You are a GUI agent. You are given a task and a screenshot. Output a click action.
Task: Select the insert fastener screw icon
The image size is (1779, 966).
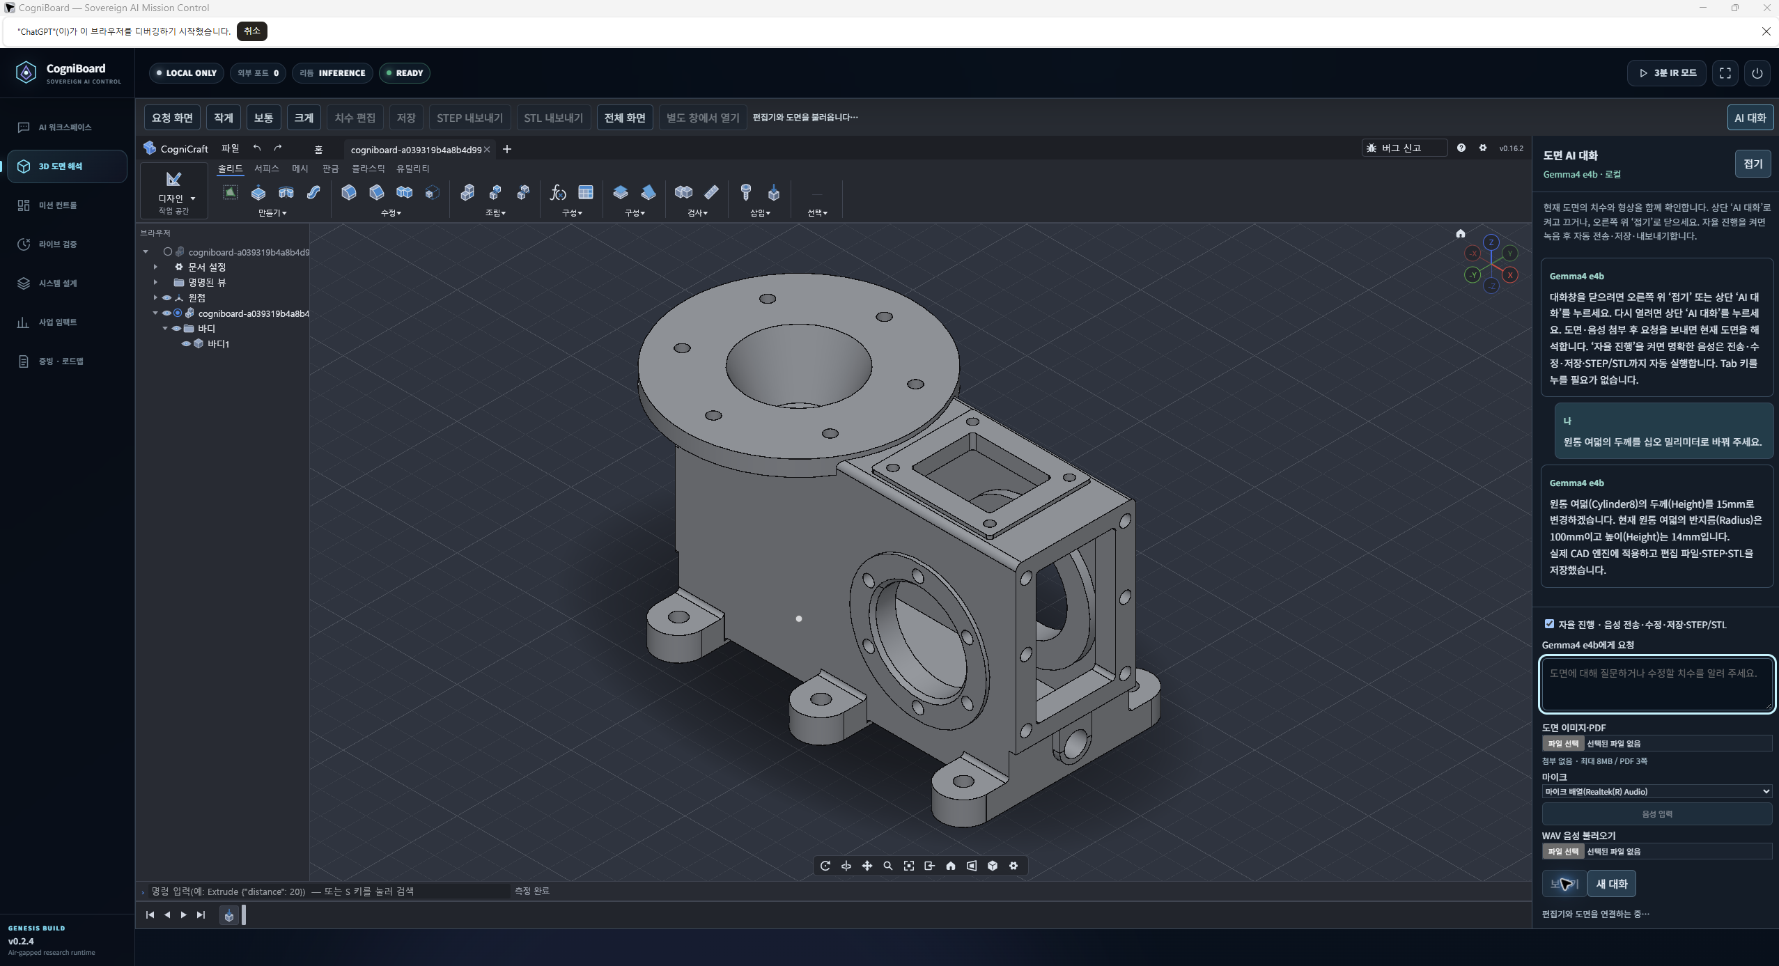coord(746,192)
